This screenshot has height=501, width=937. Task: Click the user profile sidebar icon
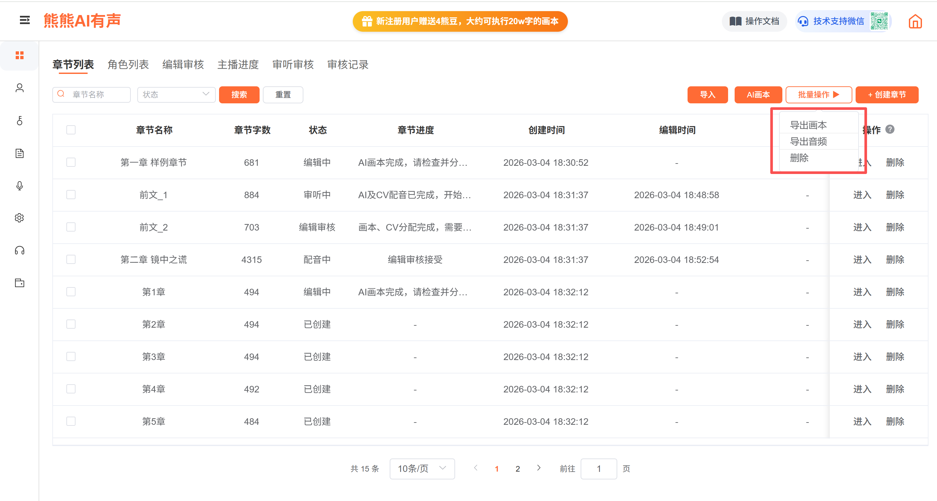coord(20,88)
